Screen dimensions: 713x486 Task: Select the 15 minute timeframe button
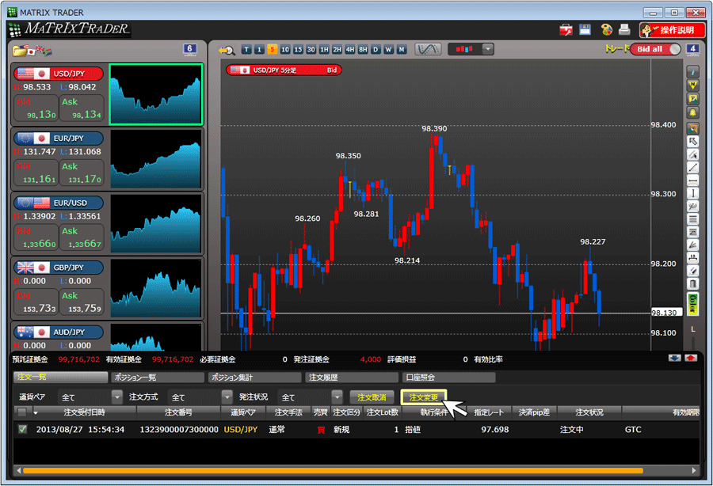click(x=298, y=50)
